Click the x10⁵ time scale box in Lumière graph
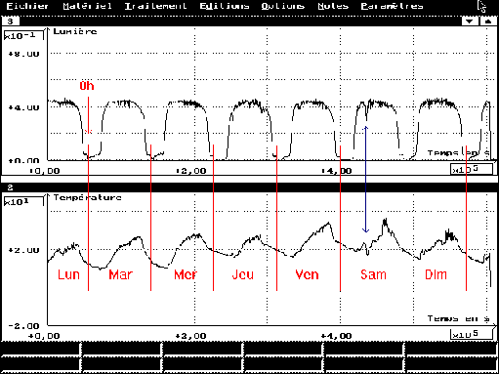The image size is (499, 374). pyautogui.click(x=471, y=169)
